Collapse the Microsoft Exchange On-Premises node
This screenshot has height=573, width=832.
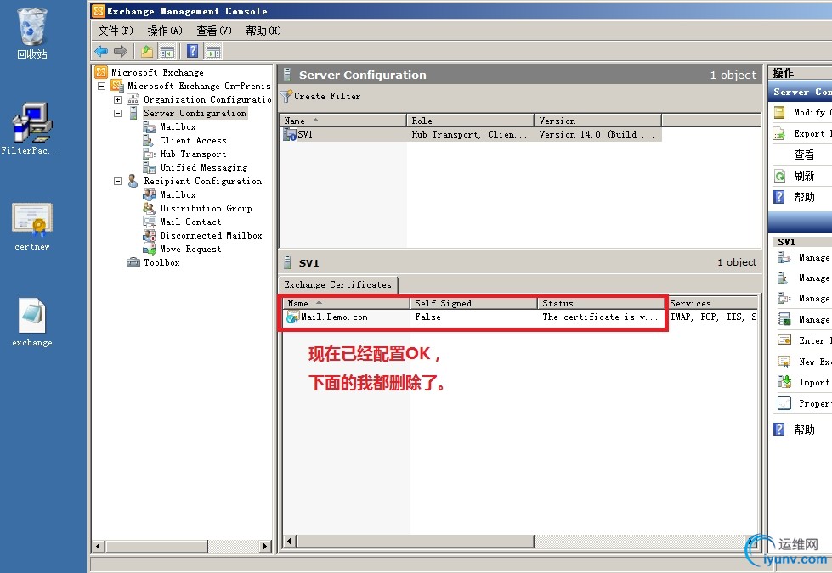[x=102, y=86]
